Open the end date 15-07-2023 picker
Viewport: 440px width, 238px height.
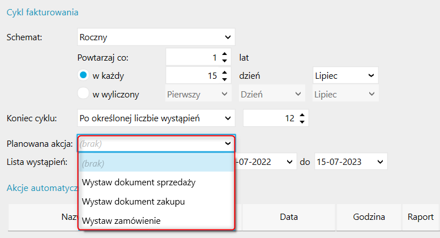pyautogui.click(x=377, y=161)
